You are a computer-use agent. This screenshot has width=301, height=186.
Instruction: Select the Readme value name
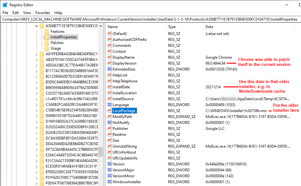(x=120, y=135)
